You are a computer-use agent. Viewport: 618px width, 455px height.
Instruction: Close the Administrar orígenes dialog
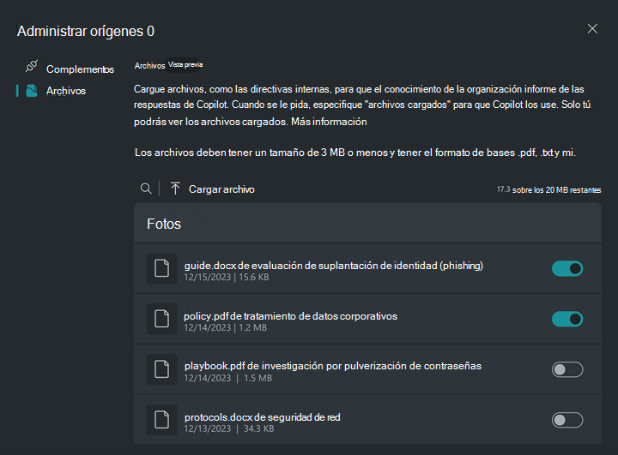tap(592, 28)
